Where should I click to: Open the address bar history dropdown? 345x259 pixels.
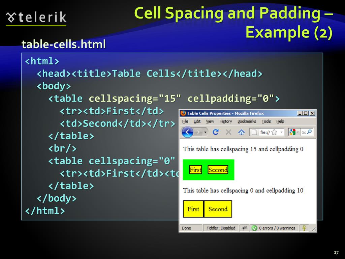point(281,132)
